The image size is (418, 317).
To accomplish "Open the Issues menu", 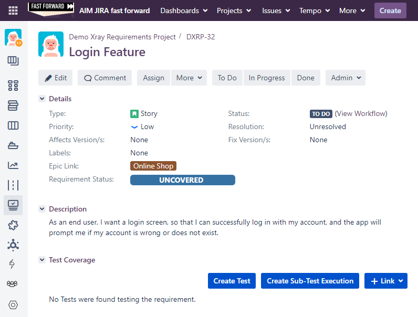I will (x=276, y=10).
